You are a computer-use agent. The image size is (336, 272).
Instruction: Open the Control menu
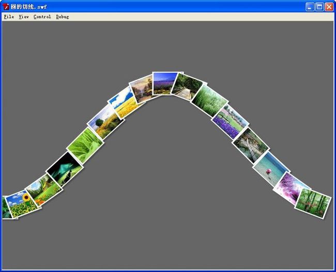42,17
